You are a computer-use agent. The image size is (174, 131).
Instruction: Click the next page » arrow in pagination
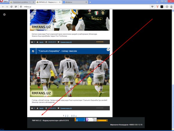(76, 116)
